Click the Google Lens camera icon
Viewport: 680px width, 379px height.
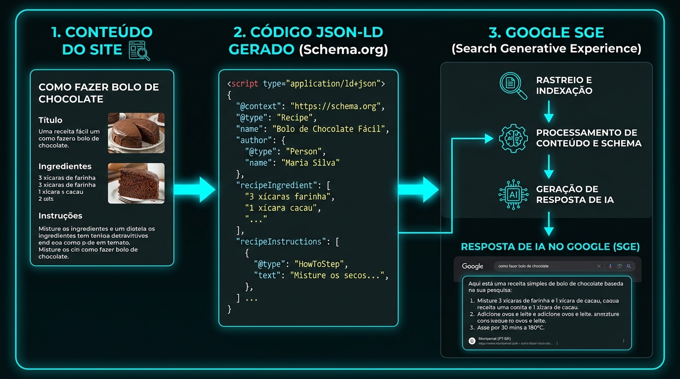tap(620, 266)
